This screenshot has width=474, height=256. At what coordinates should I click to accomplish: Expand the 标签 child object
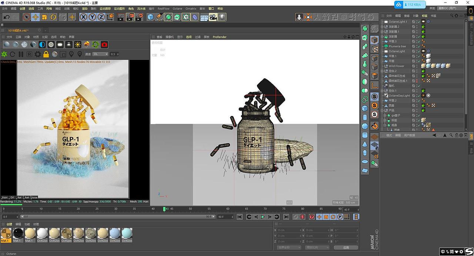[385, 120]
